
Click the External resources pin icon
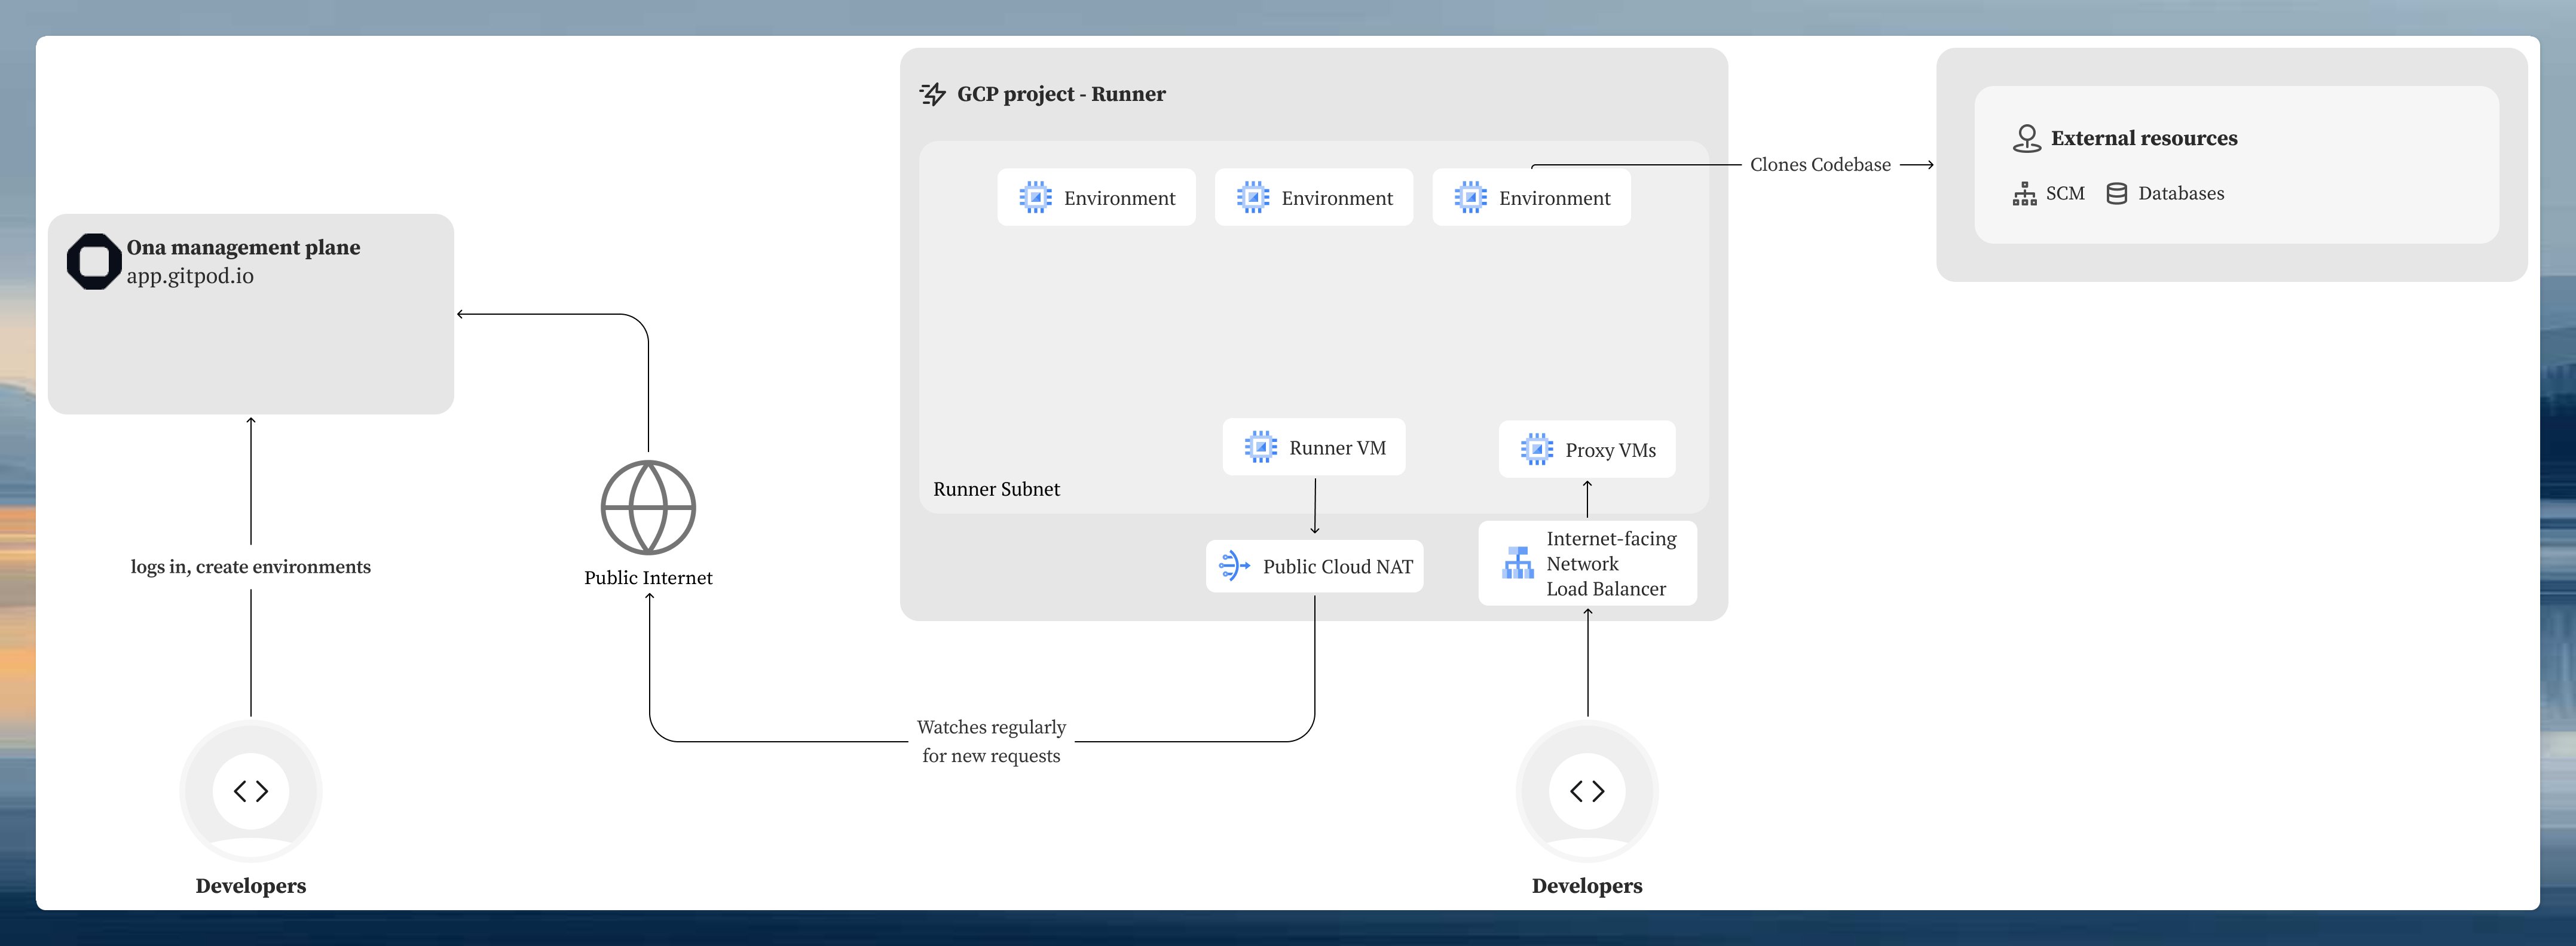(x=2027, y=138)
